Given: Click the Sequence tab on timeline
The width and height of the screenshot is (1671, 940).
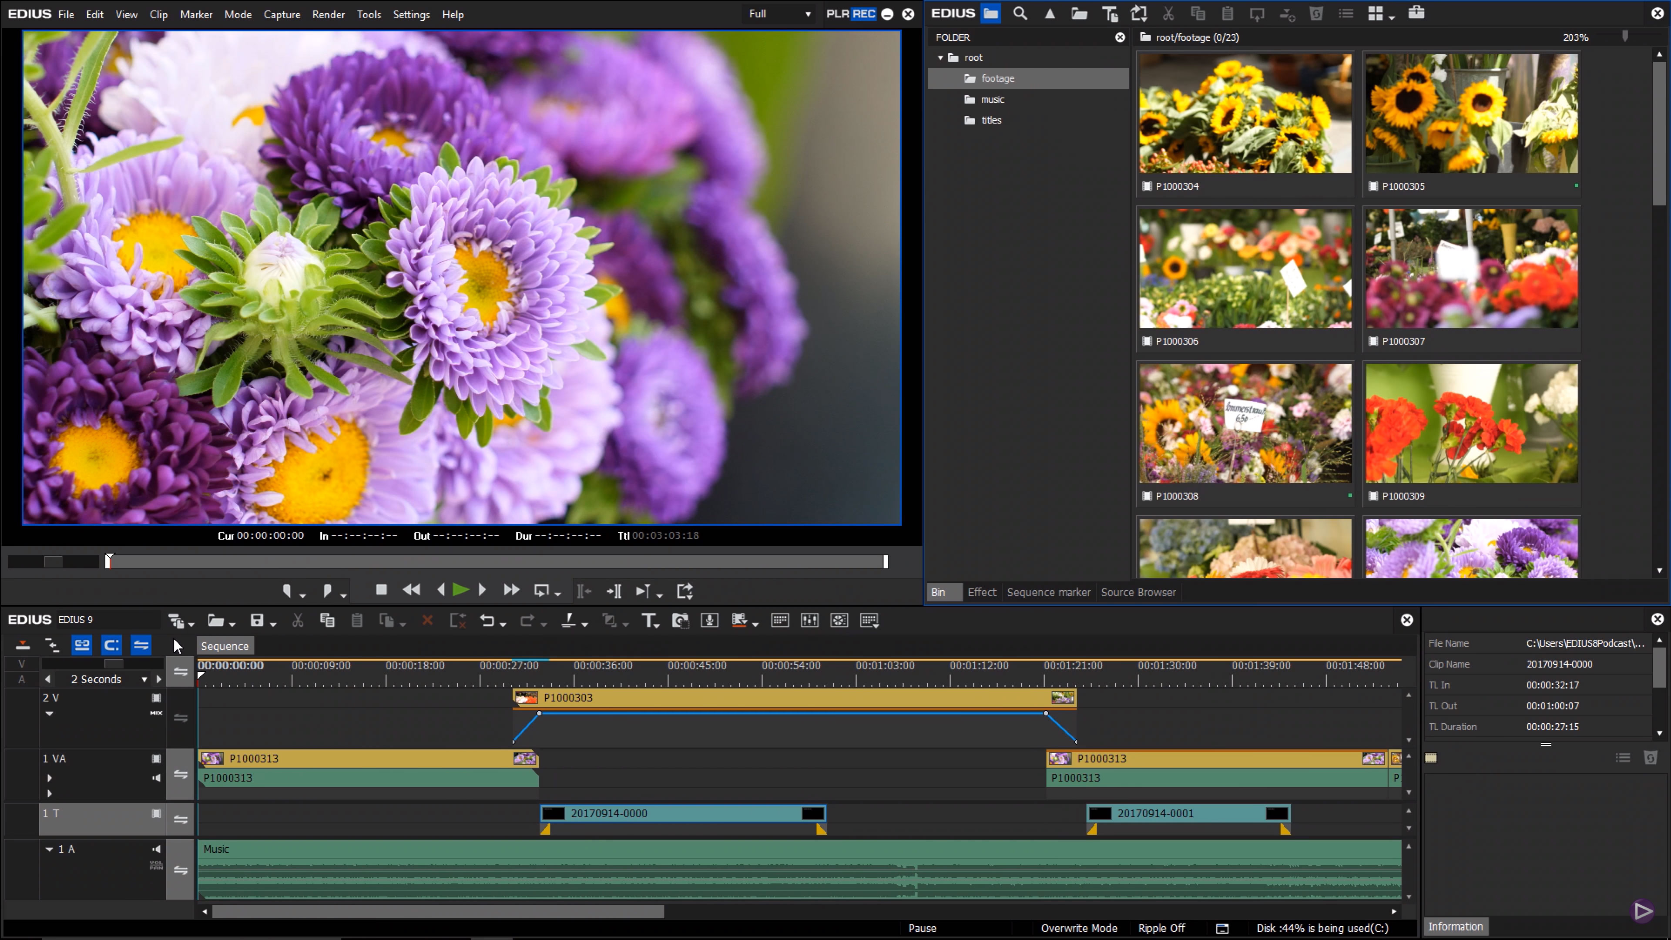Looking at the screenshot, I should 225,646.
